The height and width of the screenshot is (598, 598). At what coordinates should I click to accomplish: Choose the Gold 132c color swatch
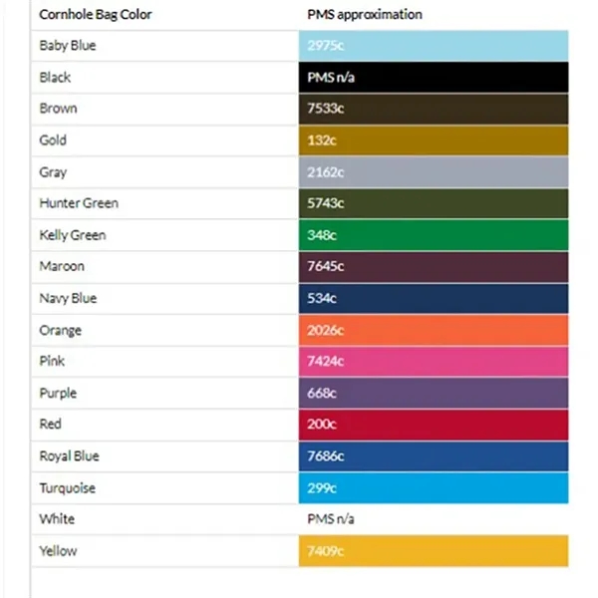[x=434, y=141]
